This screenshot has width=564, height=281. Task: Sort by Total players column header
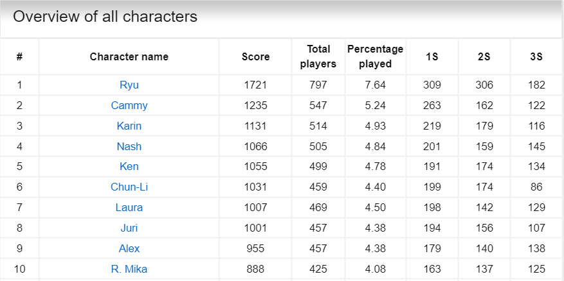[318, 56]
